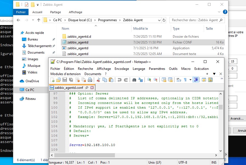Click the Save icon in Notepad++ toolbar
Image resolution: width=246 pixels, height=165 pixels.
tap(65, 80)
